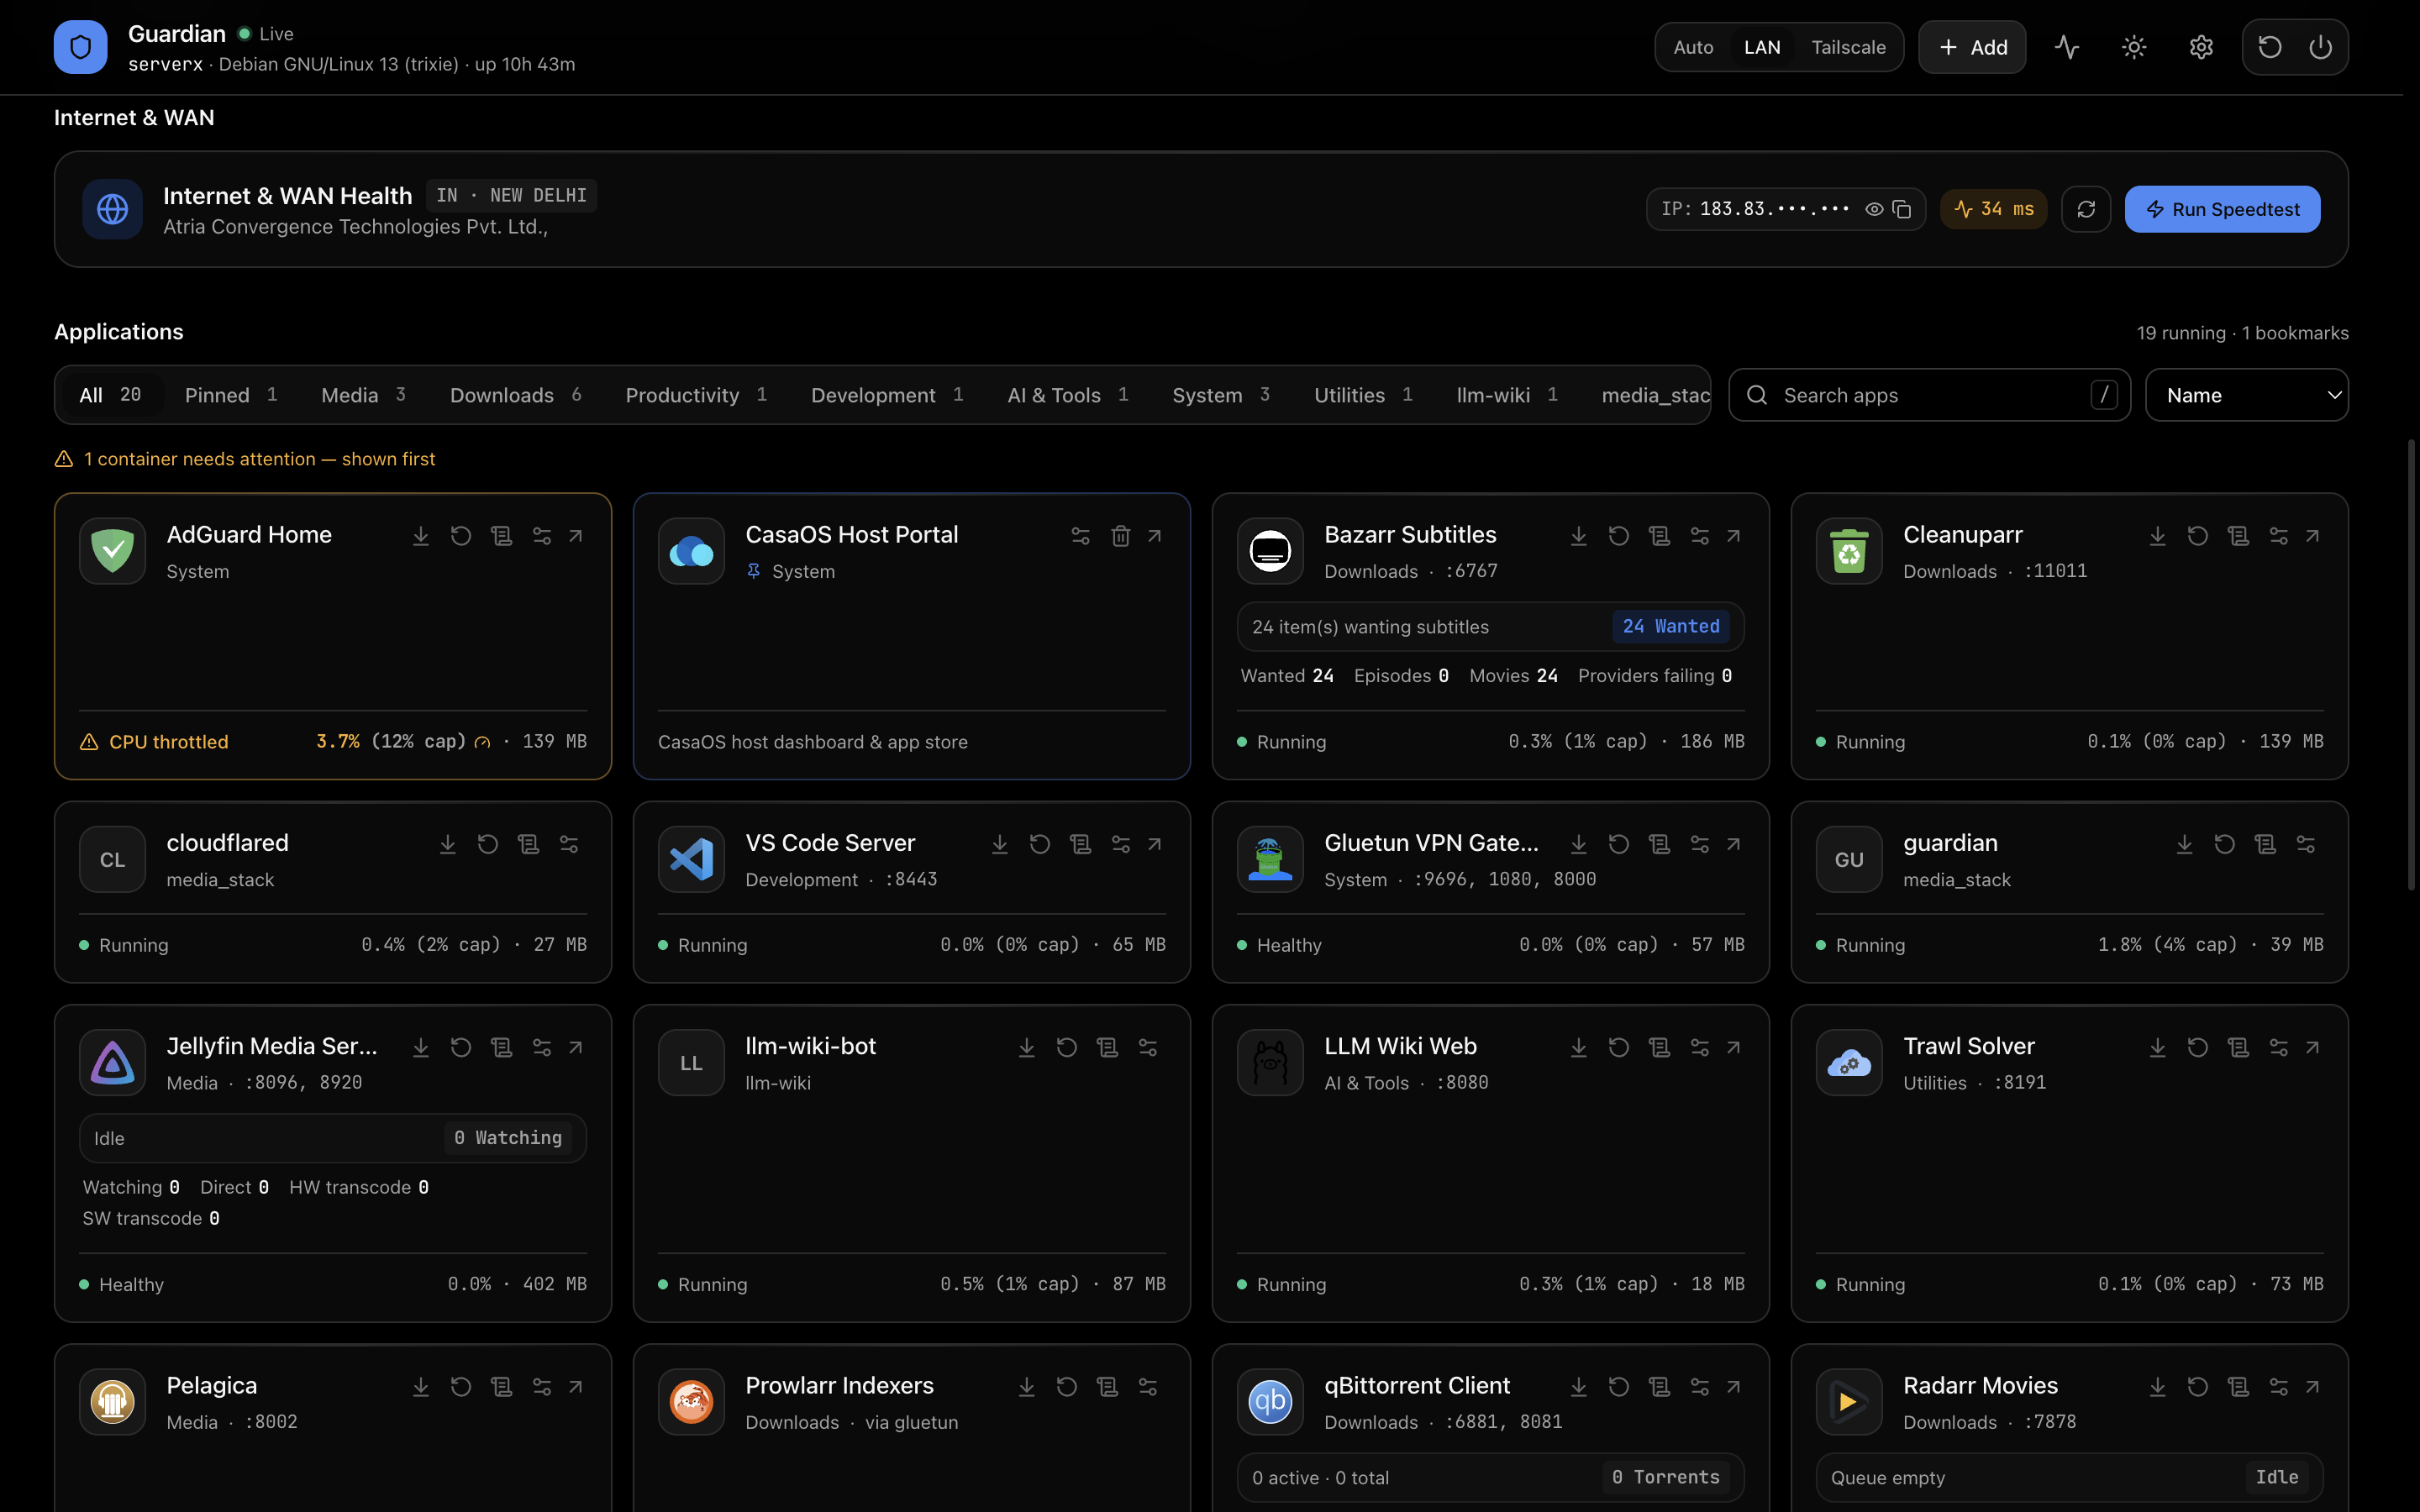Click the restart host circular-arrow icon in header
The width and height of the screenshot is (2420, 1512).
2270,47
